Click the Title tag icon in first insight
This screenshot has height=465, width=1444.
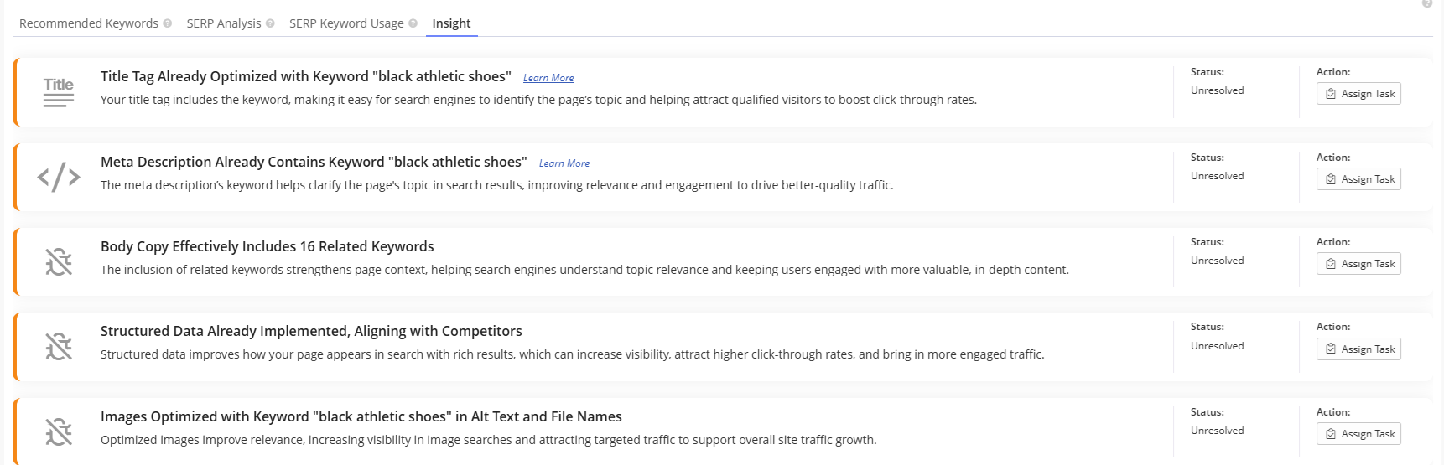[59, 91]
